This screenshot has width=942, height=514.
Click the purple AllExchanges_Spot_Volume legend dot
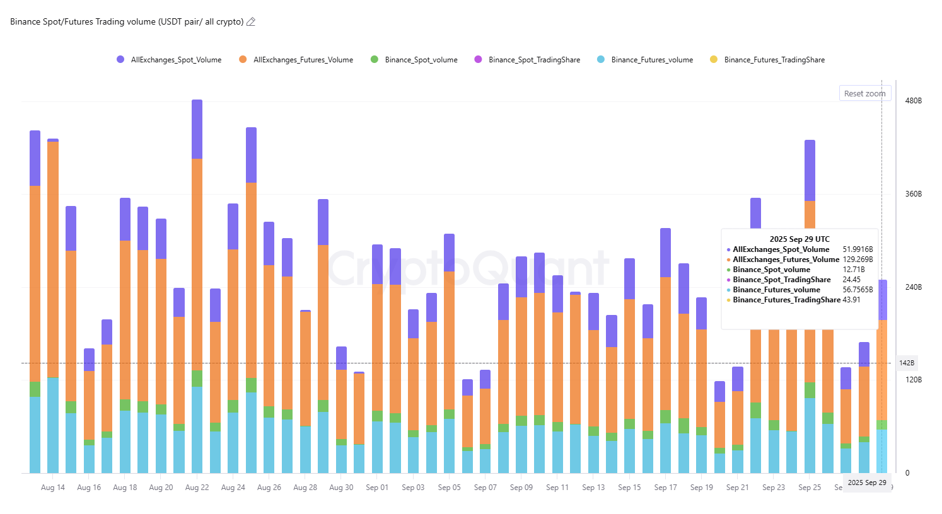[120, 60]
